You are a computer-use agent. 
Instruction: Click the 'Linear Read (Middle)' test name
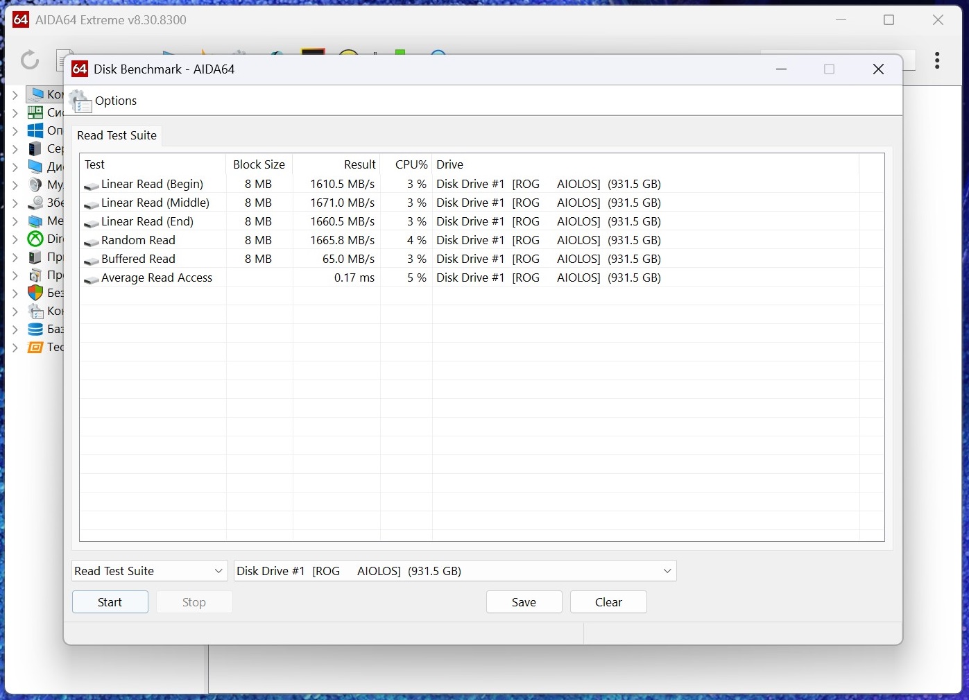[x=155, y=203]
